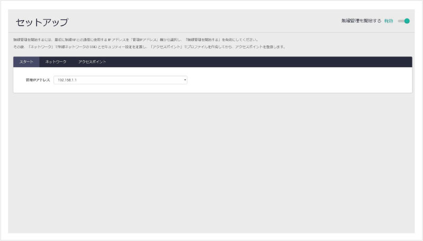The image size is (423, 241).
Task: Open the 管理IPアドレス dropdown
Action: pos(121,80)
